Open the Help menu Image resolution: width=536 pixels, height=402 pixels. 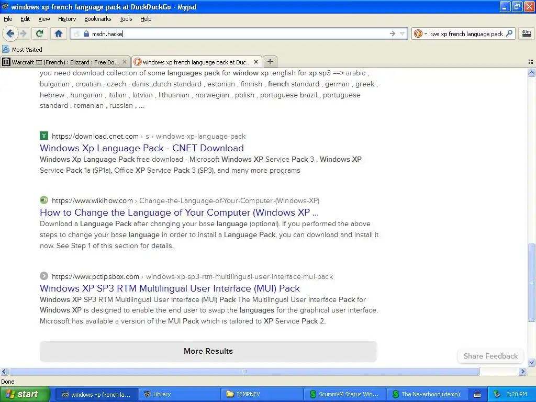(x=146, y=19)
